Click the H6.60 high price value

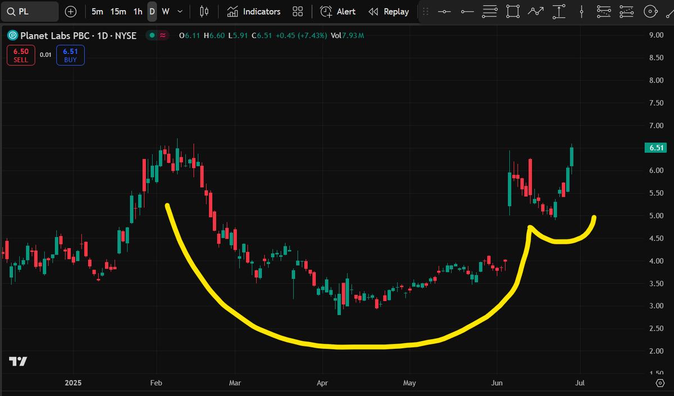(x=214, y=35)
